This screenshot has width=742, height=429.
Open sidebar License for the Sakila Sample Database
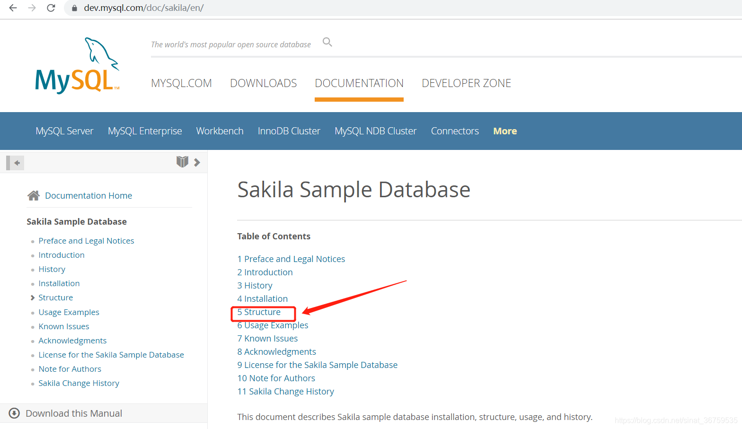click(x=111, y=355)
